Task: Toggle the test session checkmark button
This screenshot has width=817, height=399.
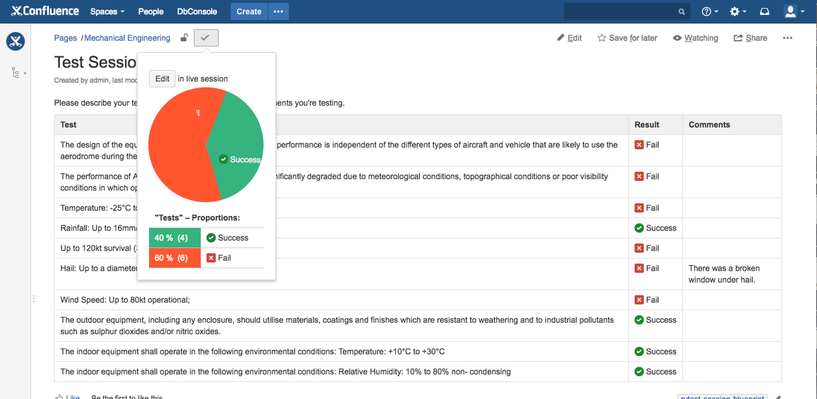Action: 206,38
